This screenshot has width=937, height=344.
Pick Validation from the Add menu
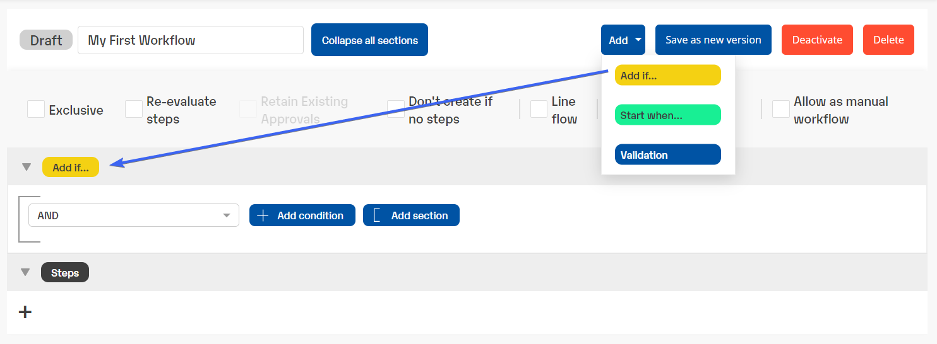[667, 154]
